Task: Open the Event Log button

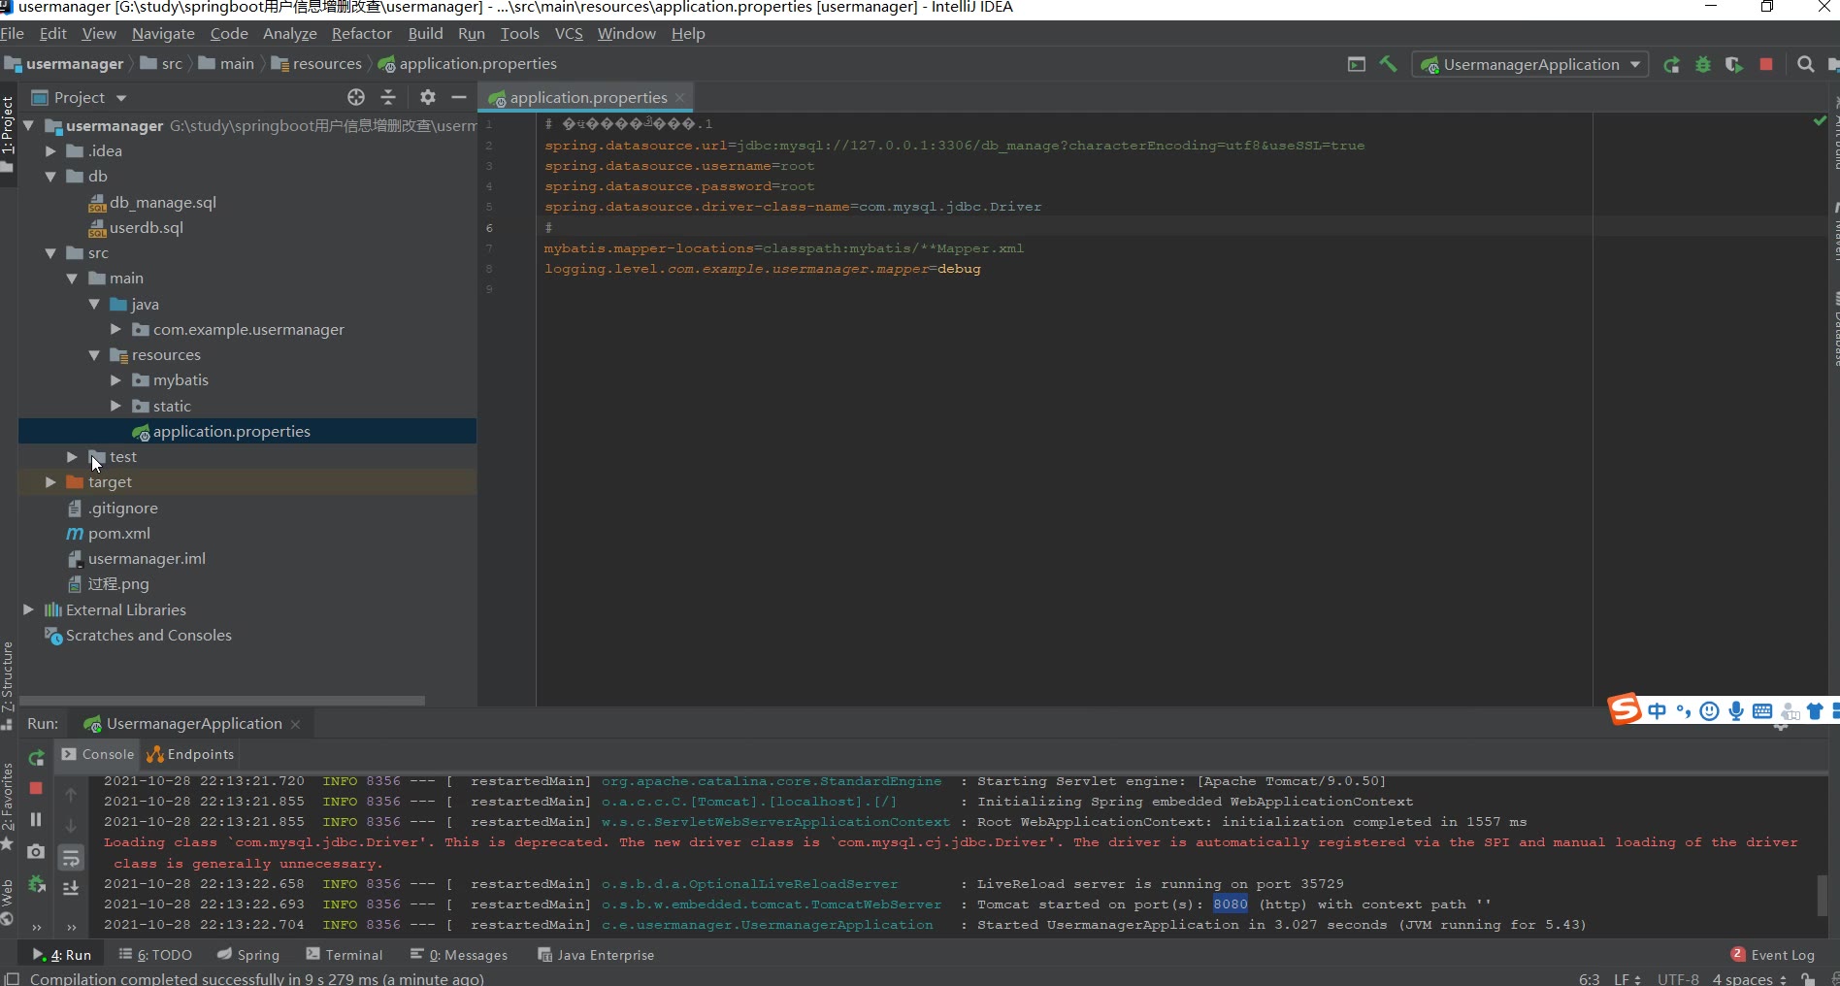Action: (1772, 955)
